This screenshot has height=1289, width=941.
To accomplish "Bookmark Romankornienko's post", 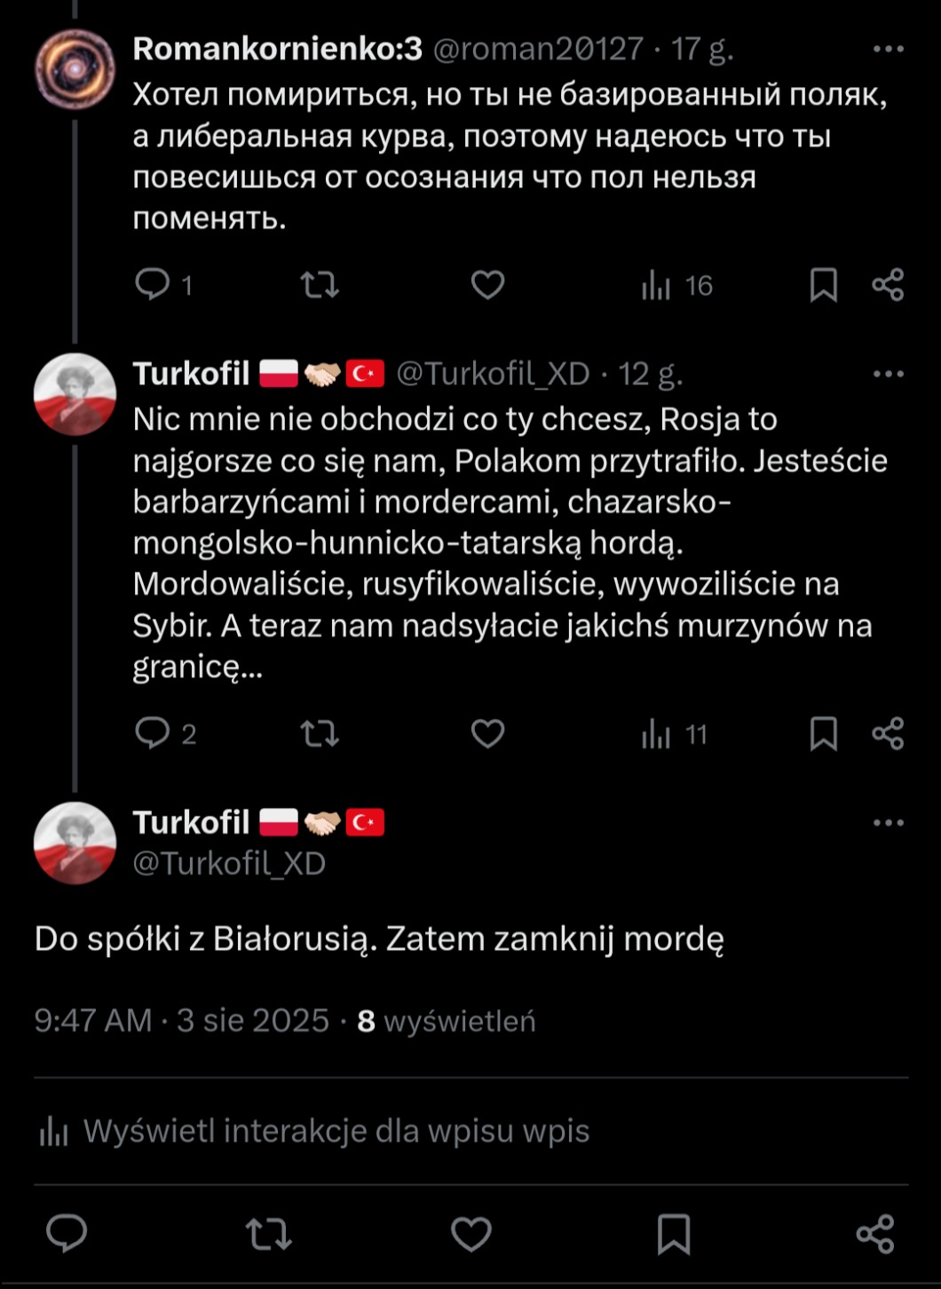I will click(x=823, y=285).
